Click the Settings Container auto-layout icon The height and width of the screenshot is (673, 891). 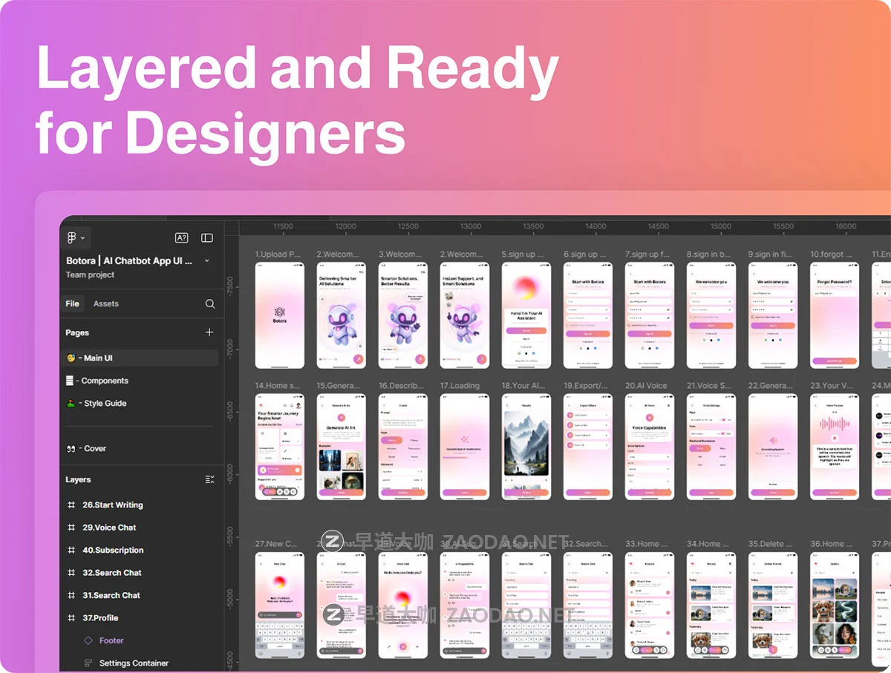88,663
